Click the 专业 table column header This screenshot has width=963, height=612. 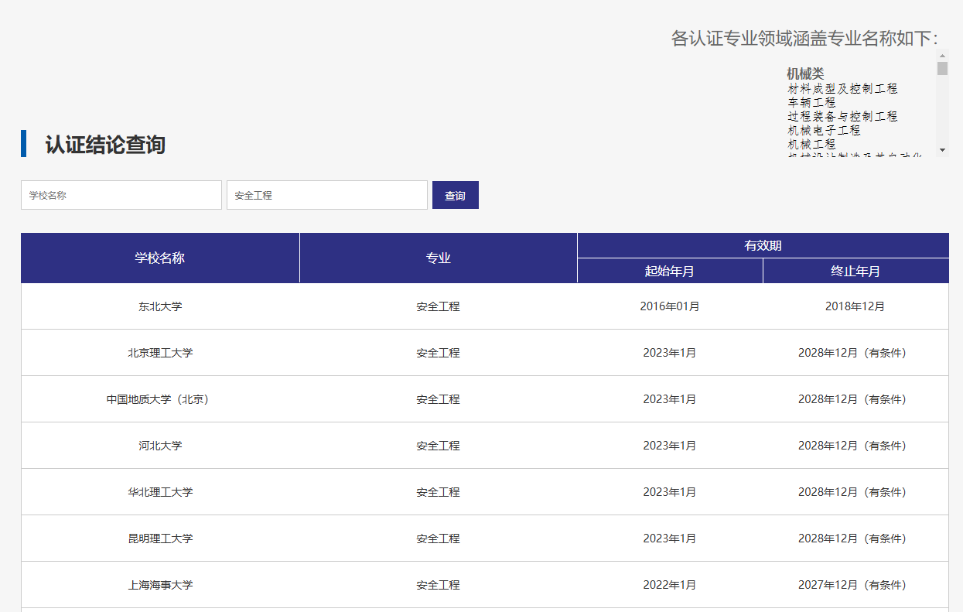(439, 258)
